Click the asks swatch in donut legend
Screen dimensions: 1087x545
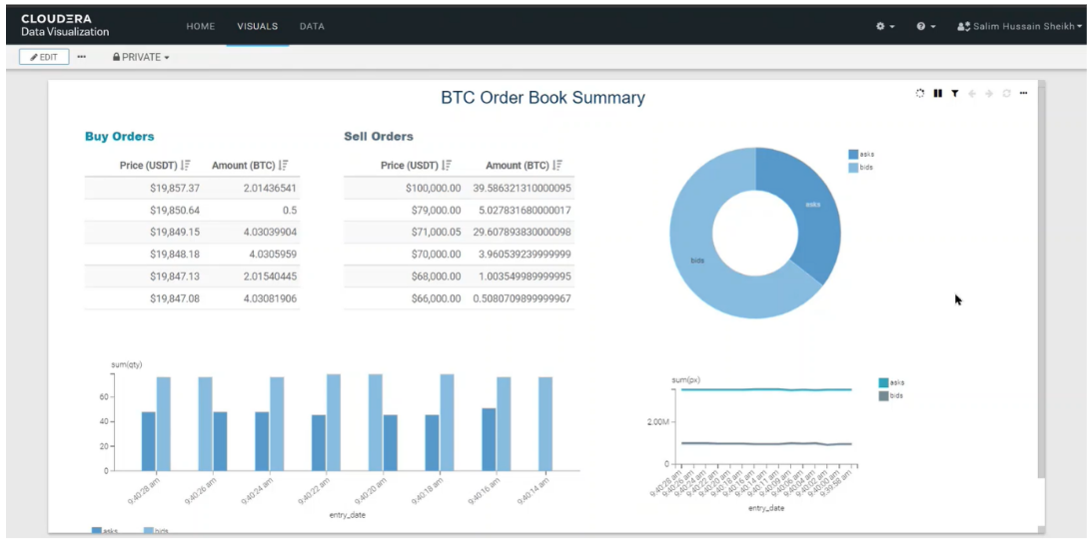852,155
